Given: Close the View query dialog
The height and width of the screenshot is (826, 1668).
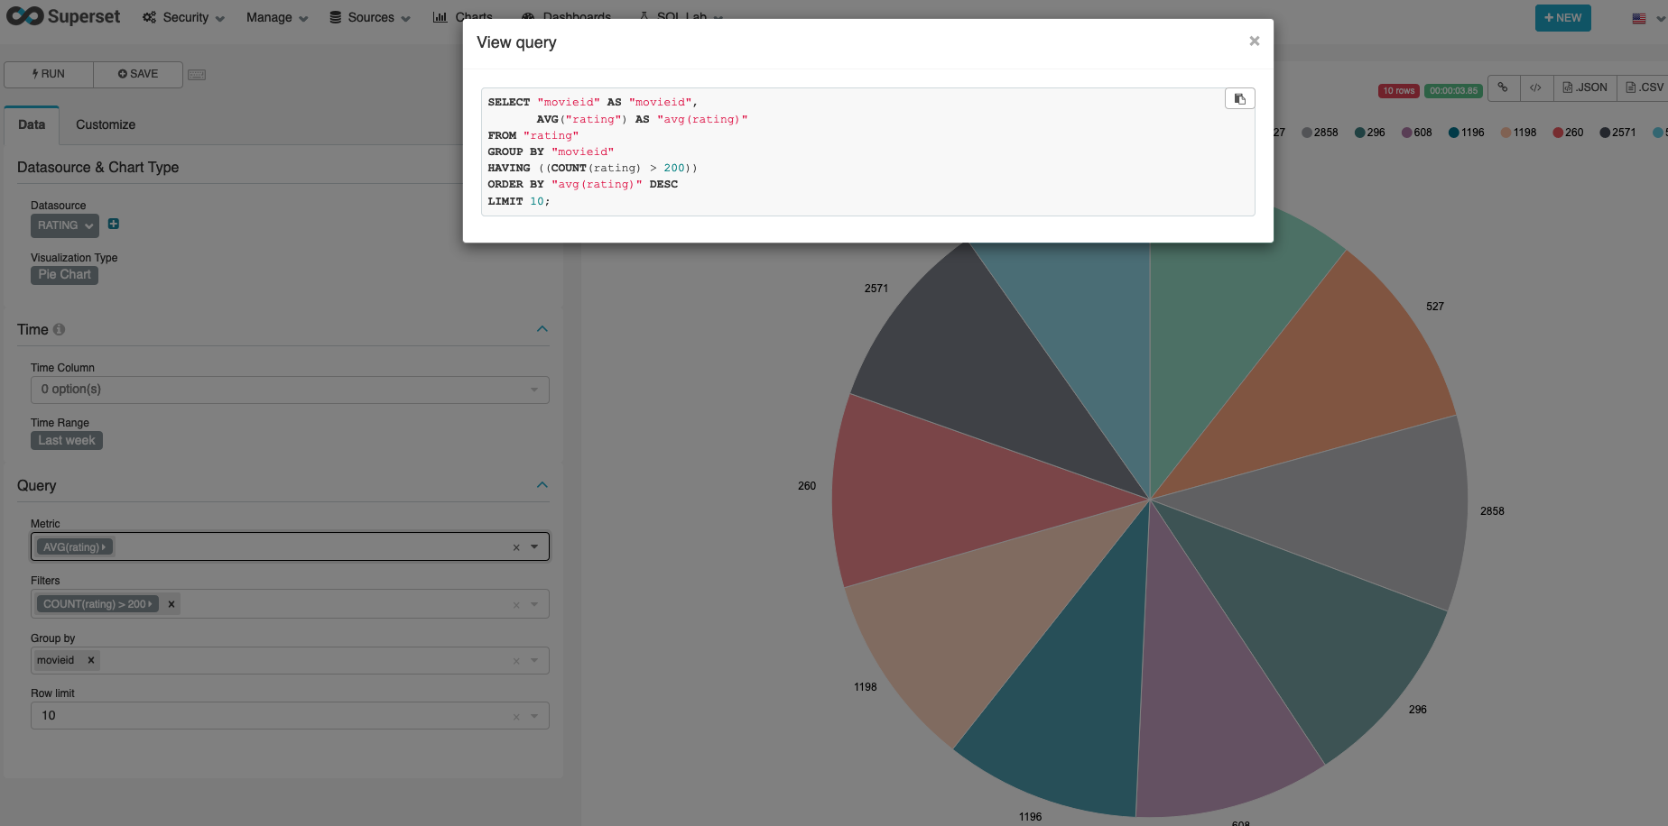Looking at the screenshot, I should 1254,41.
